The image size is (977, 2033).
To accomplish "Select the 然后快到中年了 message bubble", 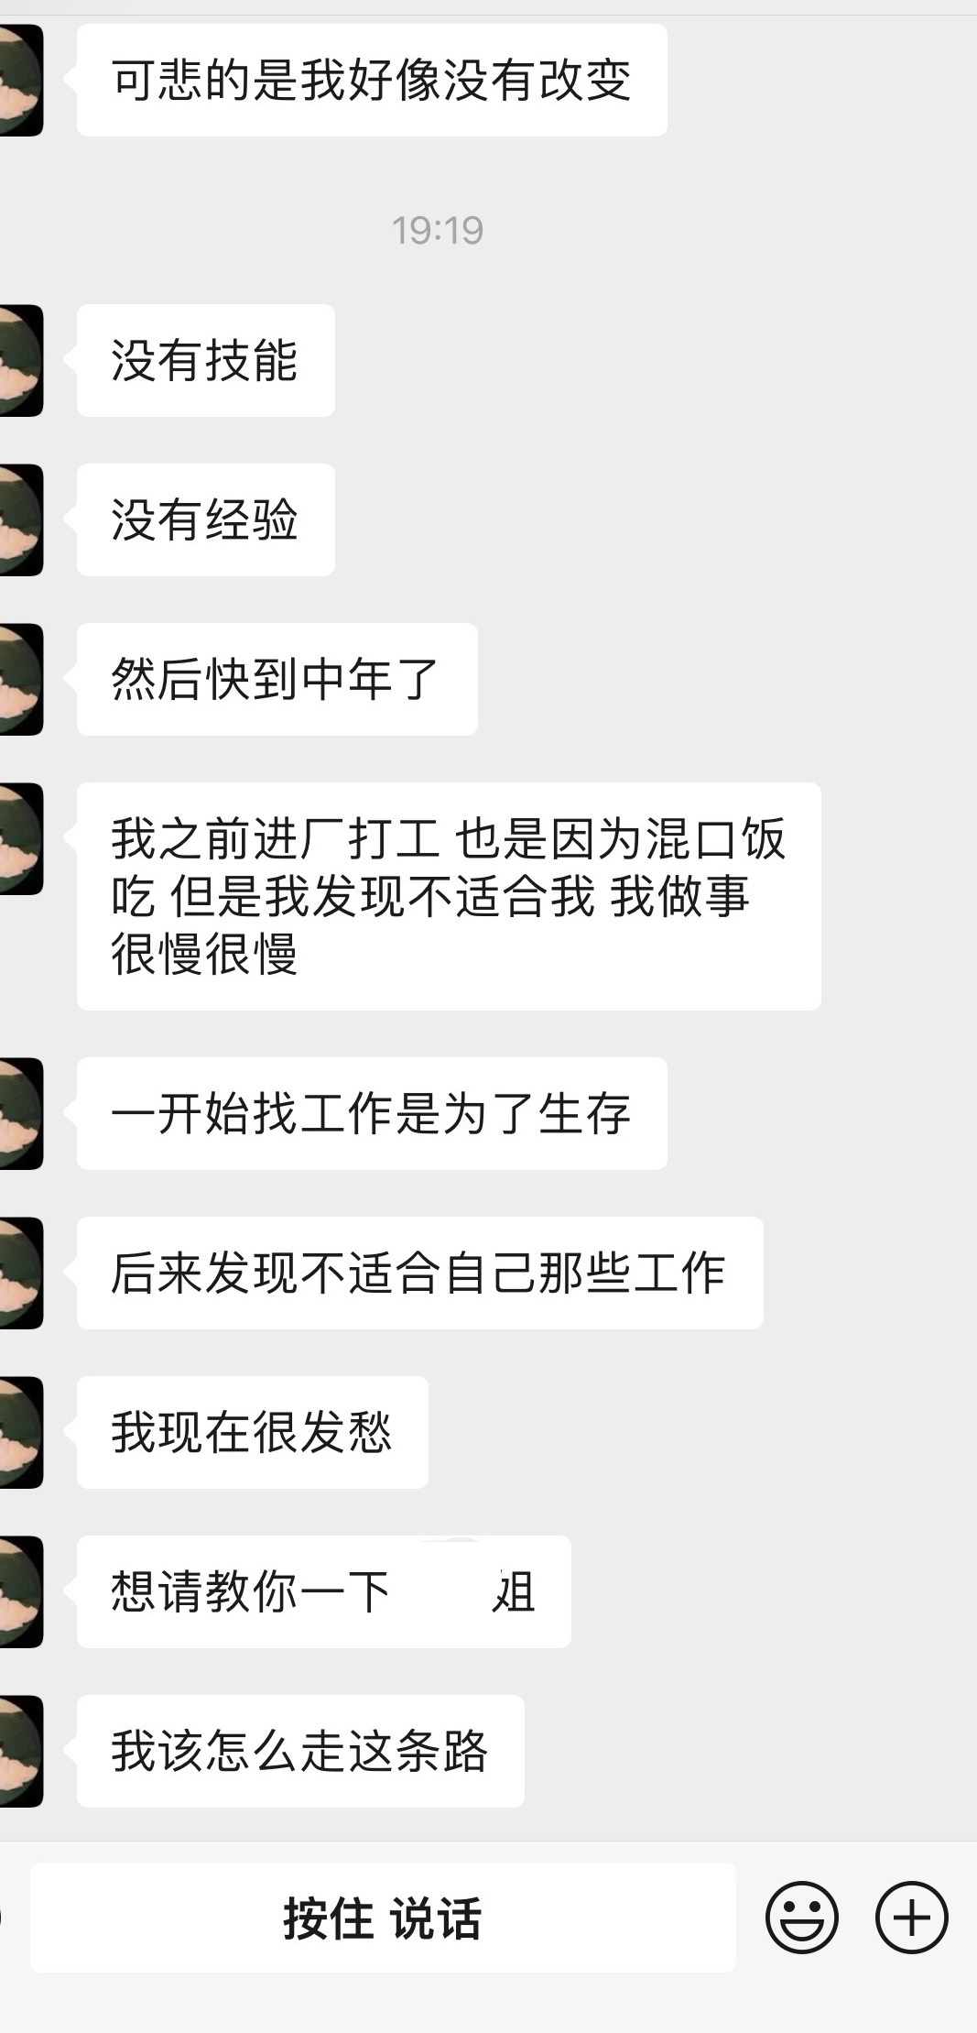I will click(277, 679).
